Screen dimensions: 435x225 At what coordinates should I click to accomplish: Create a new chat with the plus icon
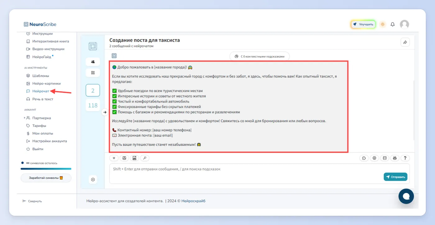point(93,179)
